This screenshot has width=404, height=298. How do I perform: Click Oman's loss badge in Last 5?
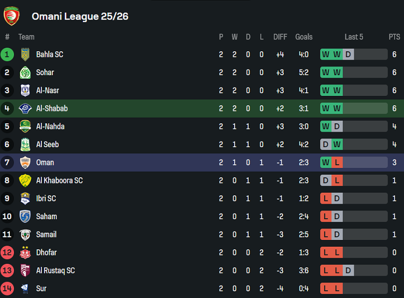tap(337, 163)
